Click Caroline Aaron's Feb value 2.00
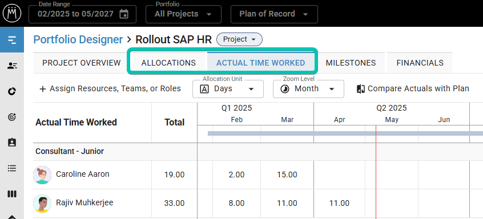483x219 pixels. 236,175
